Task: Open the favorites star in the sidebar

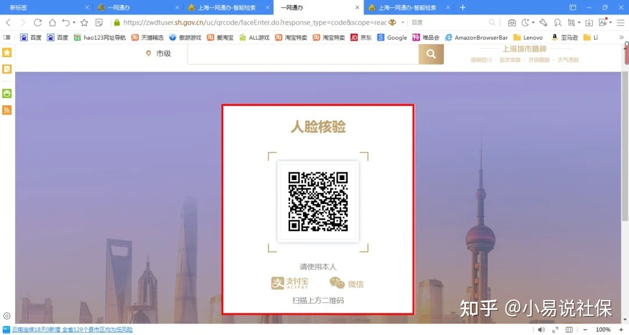Action: (7, 52)
